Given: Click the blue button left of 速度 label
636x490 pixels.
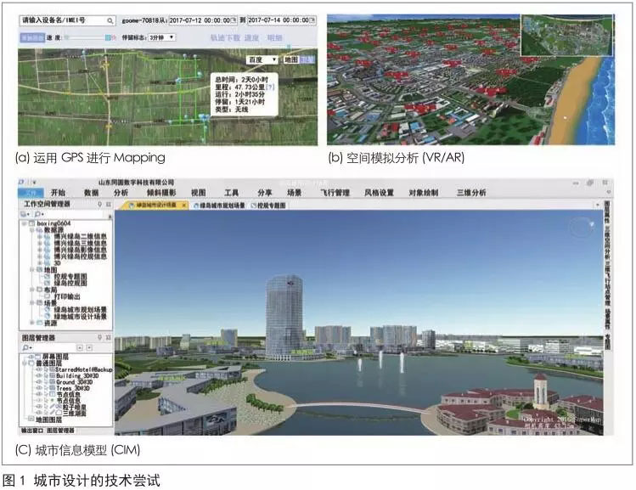Looking at the screenshot, I should coord(32,37).
